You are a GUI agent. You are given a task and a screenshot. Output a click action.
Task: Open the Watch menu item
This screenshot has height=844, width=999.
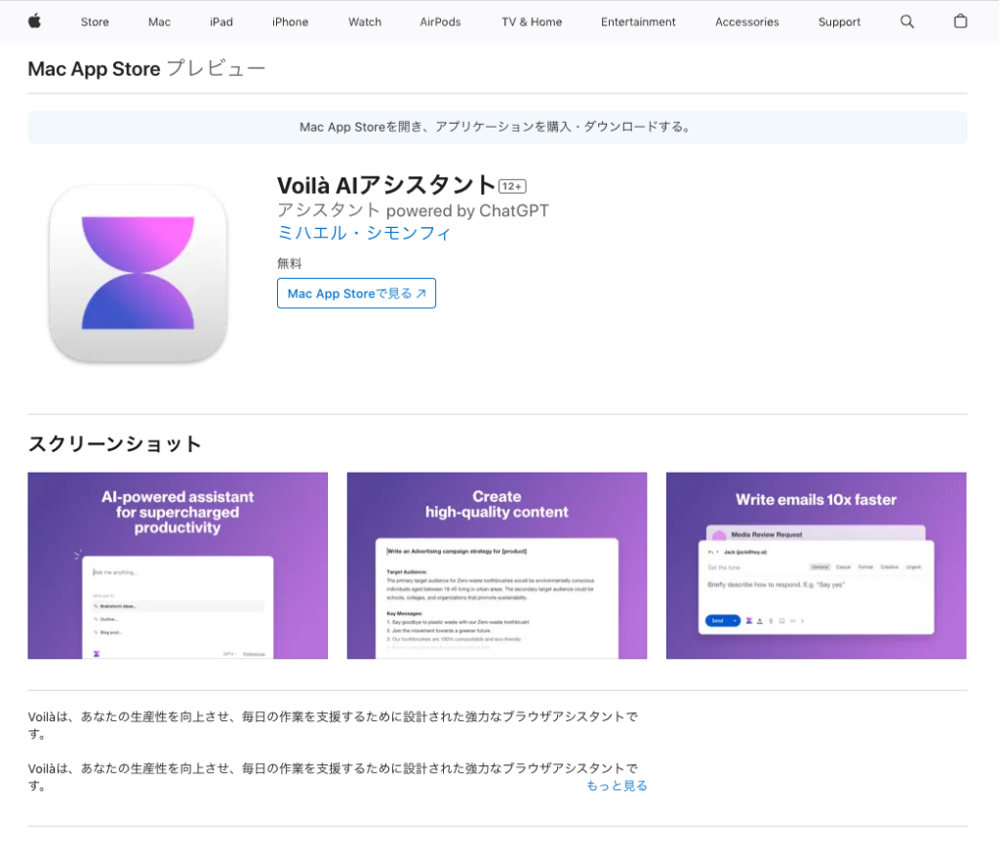pos(365,21)
